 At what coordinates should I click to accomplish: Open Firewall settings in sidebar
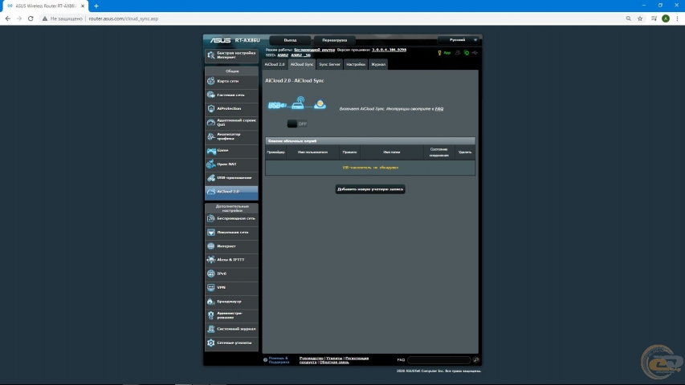click(x=231, y=302)
